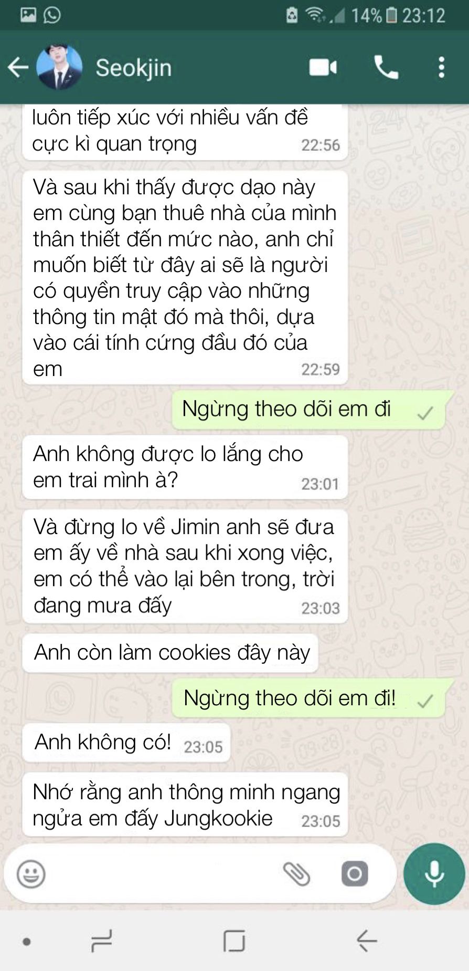Select the "Anh không có!" message bubble
Image resolution: width=469 pixels, height=971 pixels.
[x=126, y=743]
